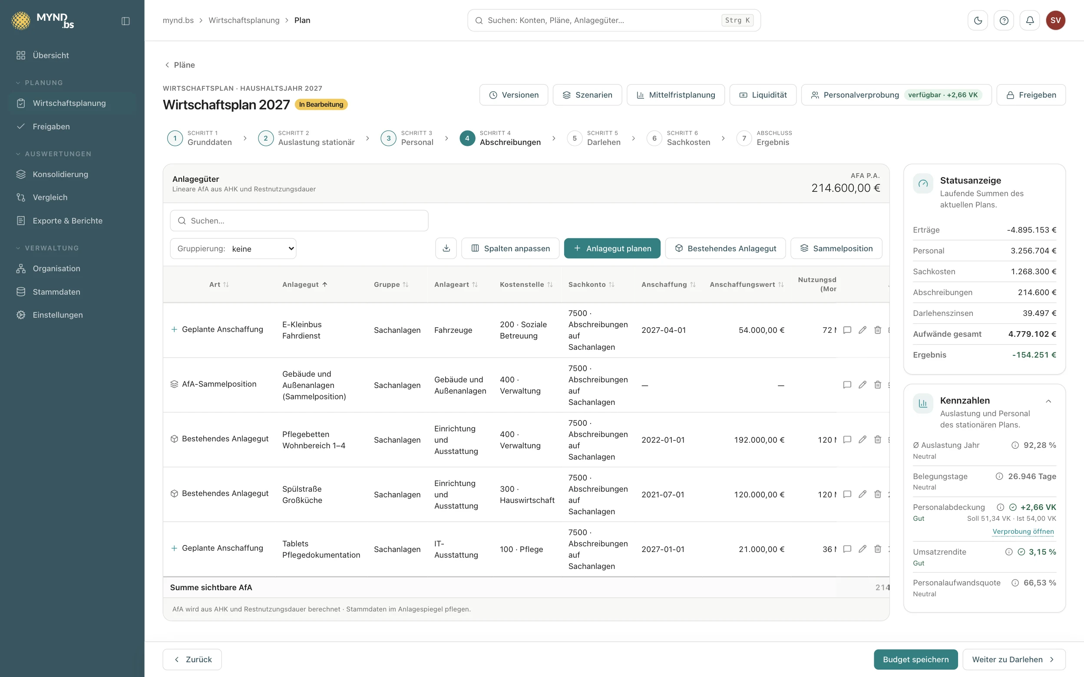The height and width of the screenshot is (677, 1084).
Task: Open the comment for Pflegebetten Wohnbereich 1–4
Action: point(847,440)
